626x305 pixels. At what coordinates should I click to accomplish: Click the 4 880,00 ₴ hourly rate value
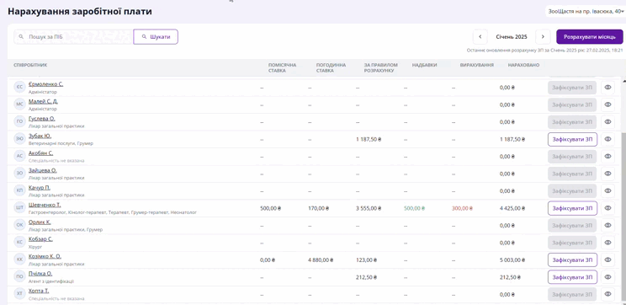coord(321,260)
